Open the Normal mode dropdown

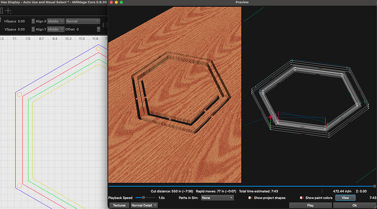[x=83, y=21]
